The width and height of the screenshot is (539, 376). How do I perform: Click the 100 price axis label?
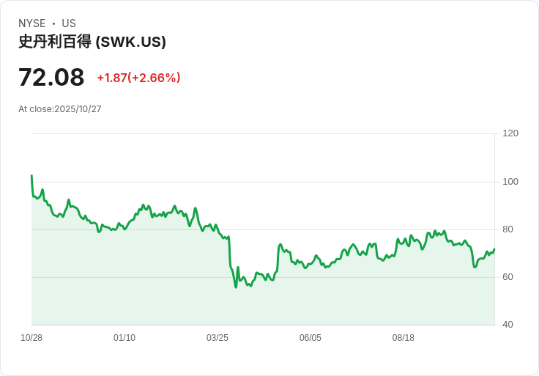point(510,182)
